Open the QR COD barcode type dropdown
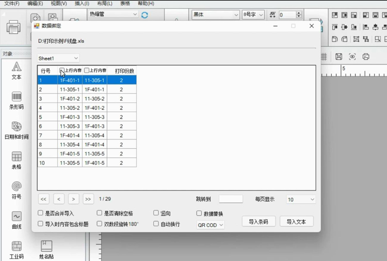 click(x=211, y=225)
